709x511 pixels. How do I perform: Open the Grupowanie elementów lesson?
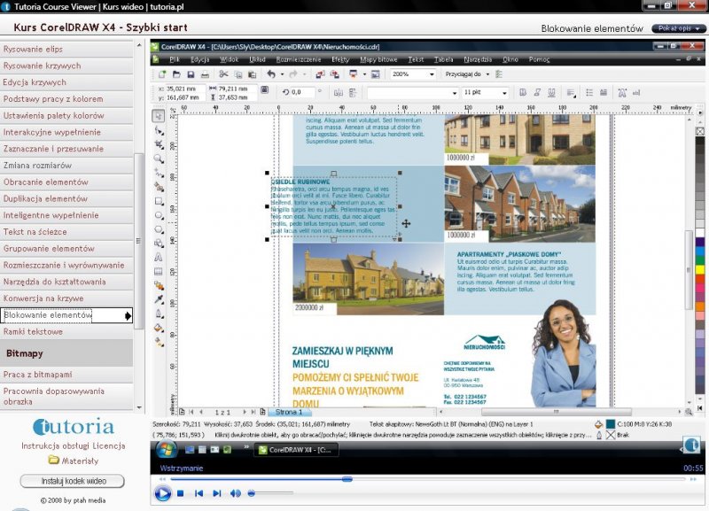pos(66,249)
